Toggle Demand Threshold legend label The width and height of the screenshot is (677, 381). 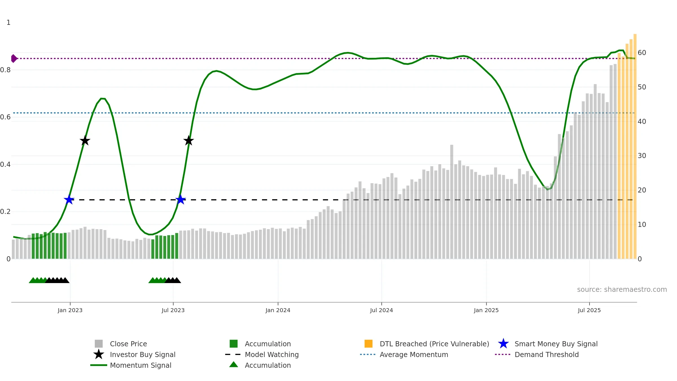[x=547, y=354]
